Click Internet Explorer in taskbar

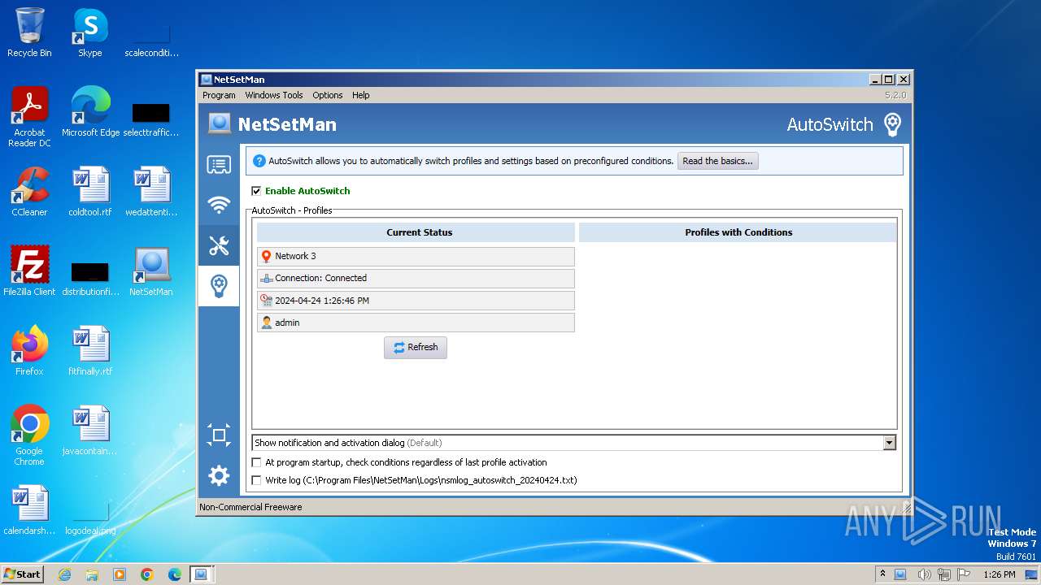(x=65, y=574)
